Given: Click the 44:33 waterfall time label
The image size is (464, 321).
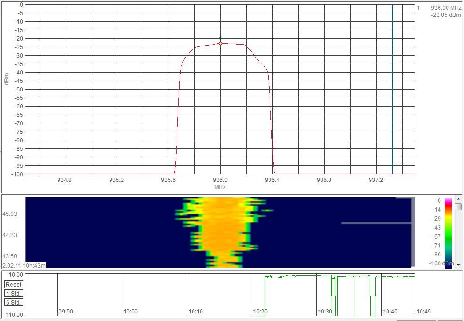Looking at the screenshot, I should pyautogui.click(x=9, y=235).
